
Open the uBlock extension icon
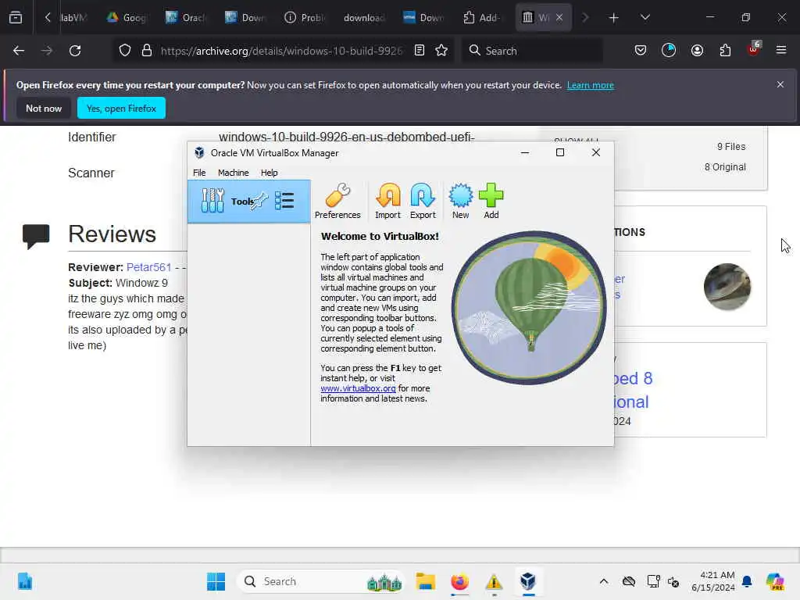click(x=754, y=49)
